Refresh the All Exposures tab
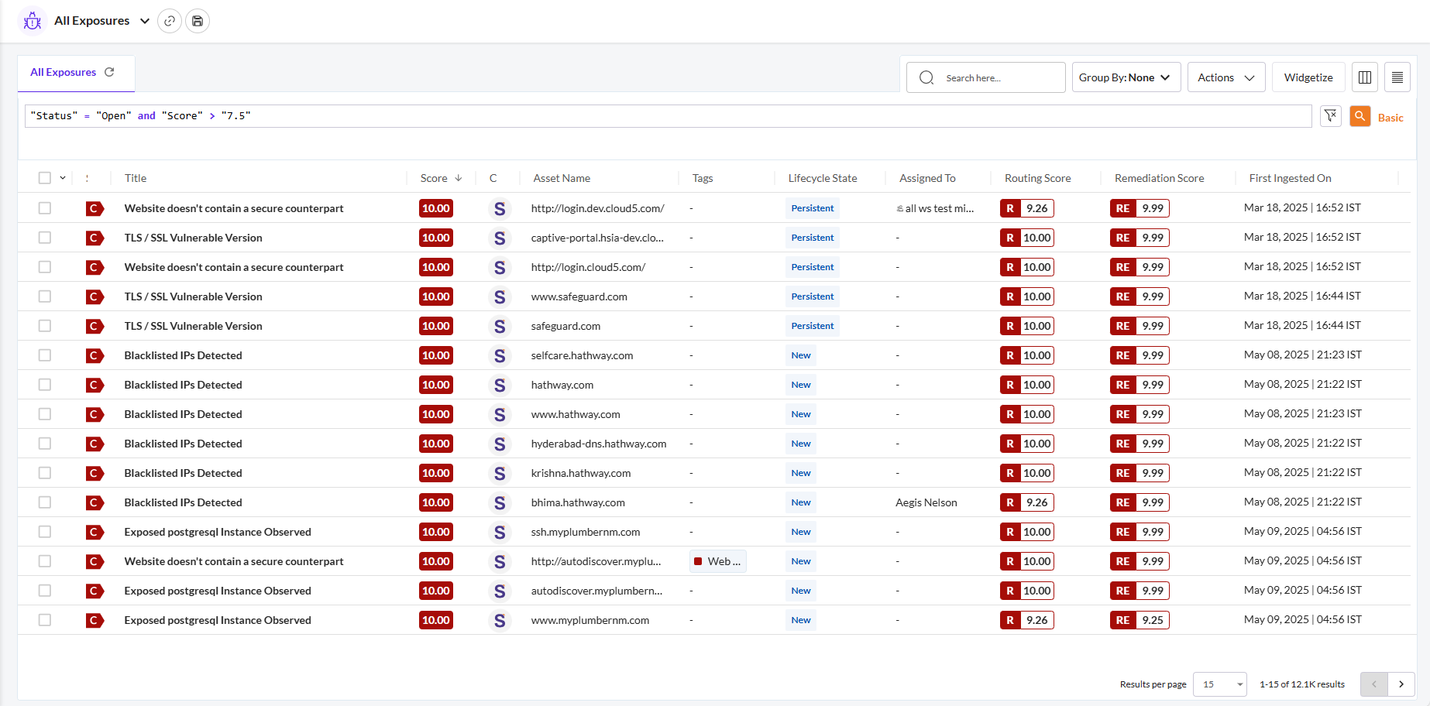 [x=109, y=72]
